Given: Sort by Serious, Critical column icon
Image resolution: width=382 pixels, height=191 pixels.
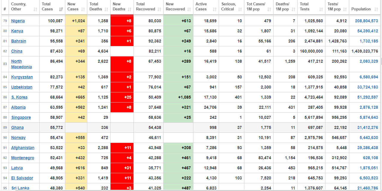Looking at the screenshot, I should click(x=240, y=10).
